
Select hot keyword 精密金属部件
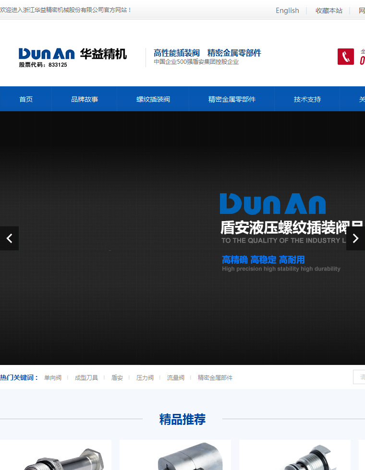(215, 378)
